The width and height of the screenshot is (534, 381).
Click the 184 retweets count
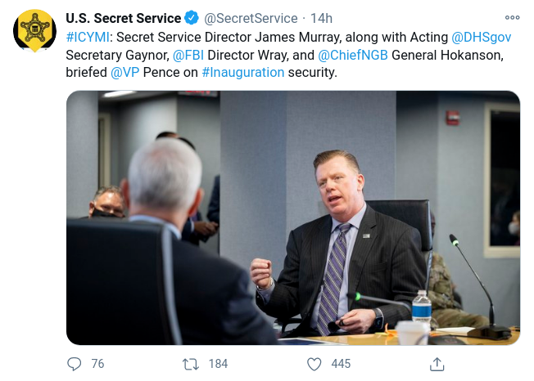point(218,364)
